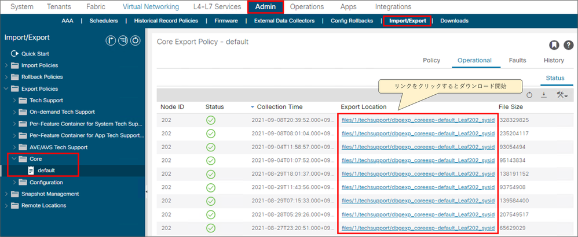Download the 2021-09-08T20:39:52 core file link
578x237 pixels.
tap(418, 120)
